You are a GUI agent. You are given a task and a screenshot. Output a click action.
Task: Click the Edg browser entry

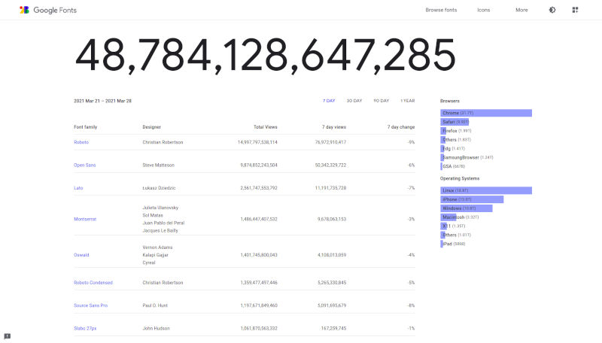tap(453, 148)
